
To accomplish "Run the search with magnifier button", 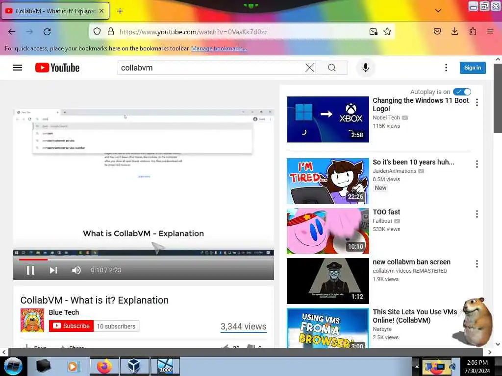I will pyautogui.click(x=332, y=68).
